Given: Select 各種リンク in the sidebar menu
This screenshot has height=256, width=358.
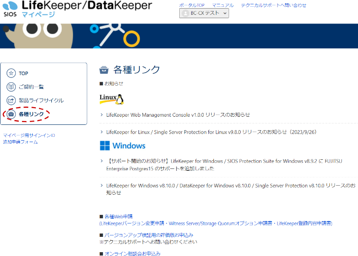Looking at the screenshot, I should [31, 114].
